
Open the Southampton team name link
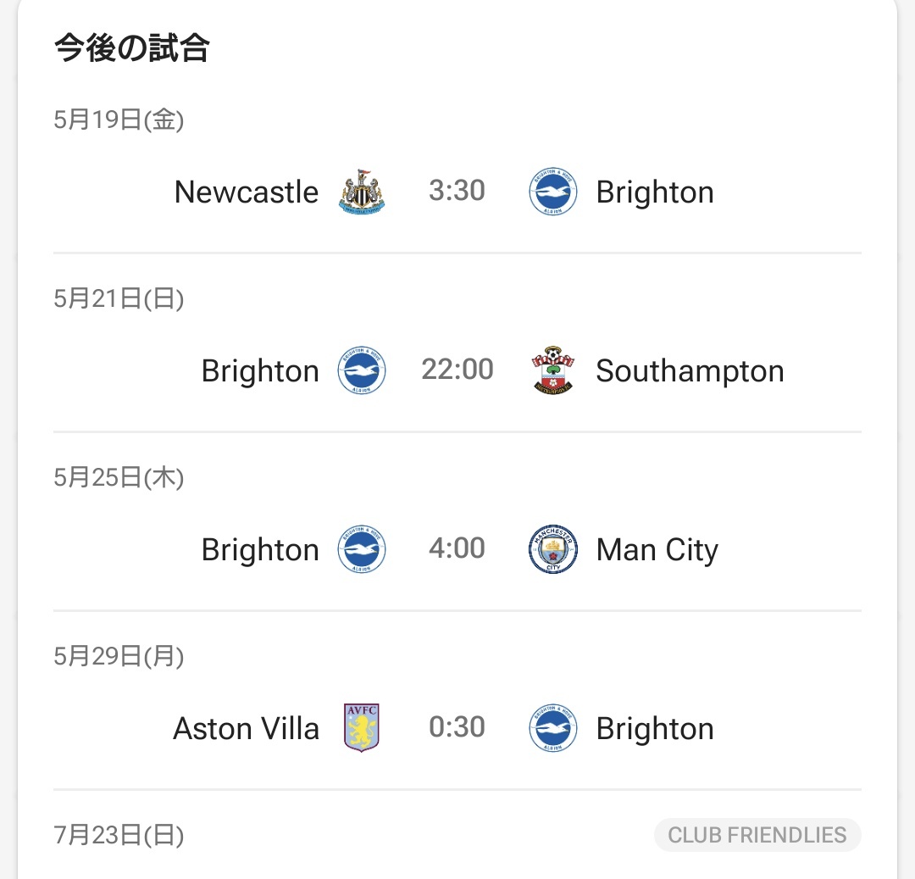[690, 371]
